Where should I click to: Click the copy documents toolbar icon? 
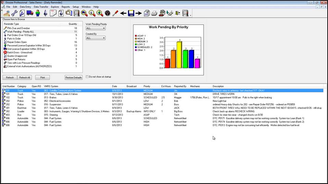pyautogui.click(x=147, y=13)
